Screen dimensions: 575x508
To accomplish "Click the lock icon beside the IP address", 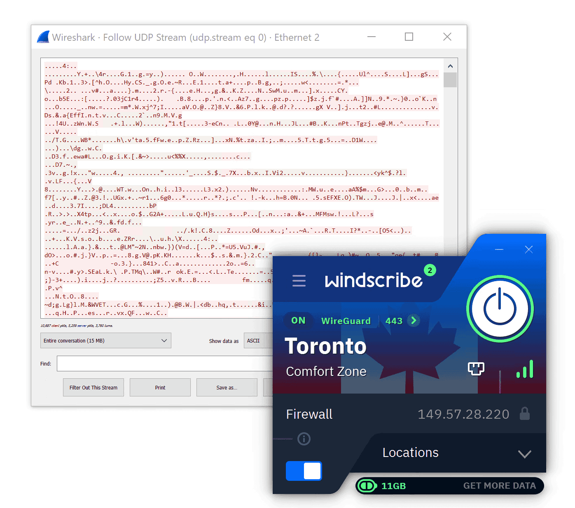I will point(525,414).
